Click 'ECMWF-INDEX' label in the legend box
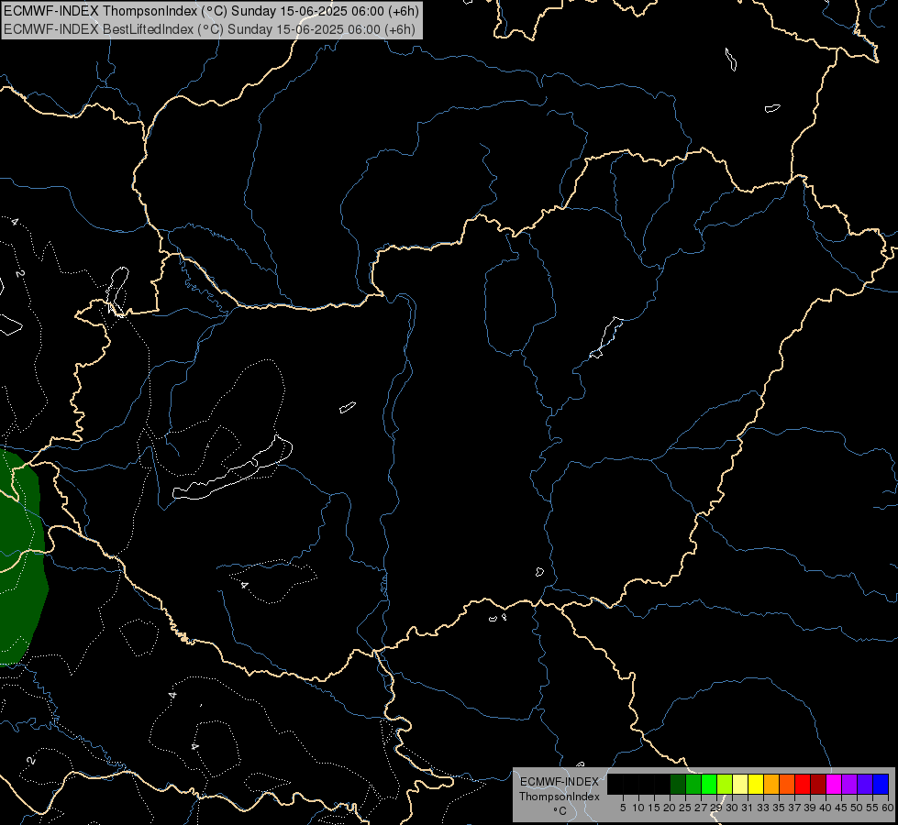898x825 pixels. pyautogui.click(x=560, y=782)
